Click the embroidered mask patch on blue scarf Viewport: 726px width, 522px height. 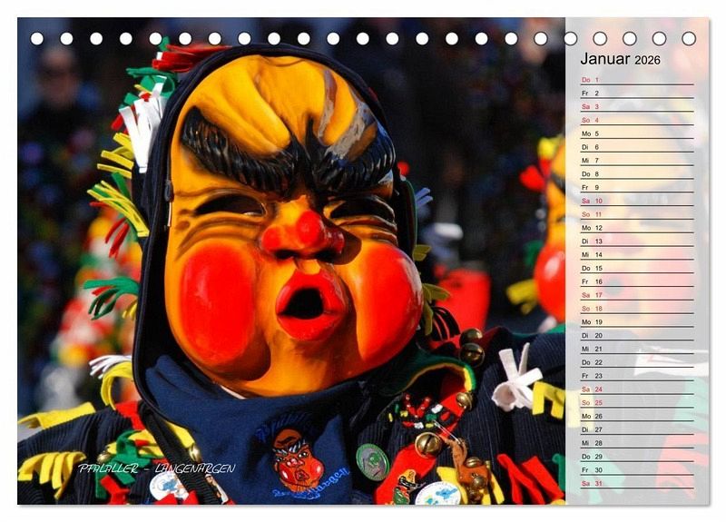[297, 458]
